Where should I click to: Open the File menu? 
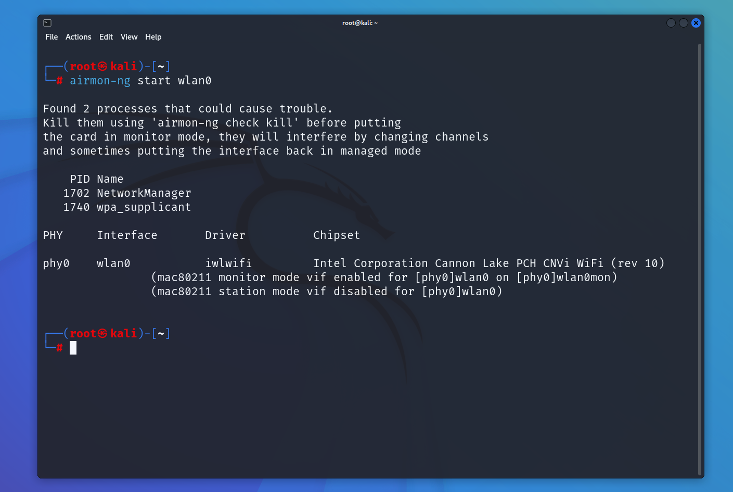click(51, 36)
